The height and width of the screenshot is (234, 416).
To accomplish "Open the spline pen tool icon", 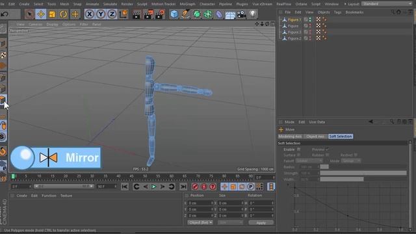I will (185, 14).
